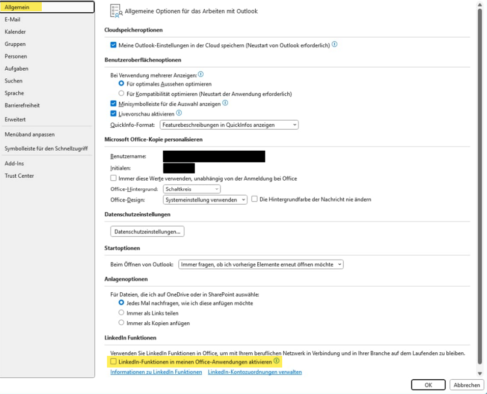
Task: Click the Benutzername input field
Action: [x=214, y=156]
